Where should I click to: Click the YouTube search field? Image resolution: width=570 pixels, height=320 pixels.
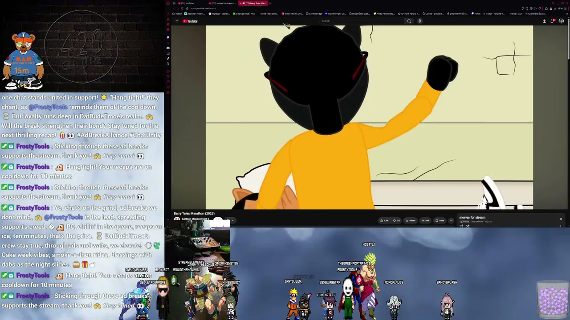pos(362,21)
